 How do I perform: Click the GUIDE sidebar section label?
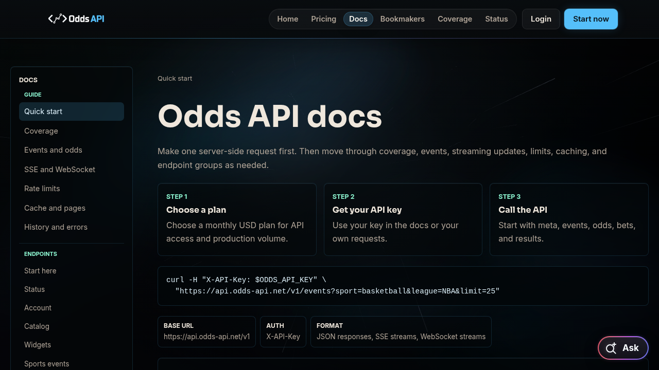[x=33, y=95]
